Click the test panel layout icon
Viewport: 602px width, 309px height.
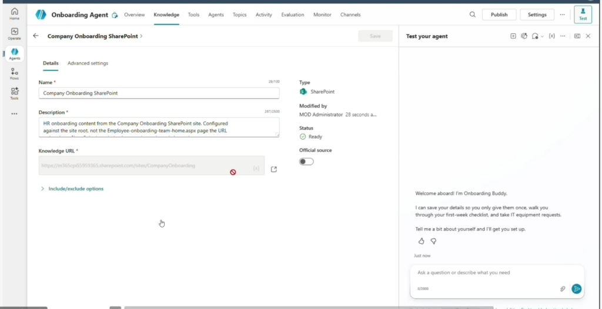[577, 36]
